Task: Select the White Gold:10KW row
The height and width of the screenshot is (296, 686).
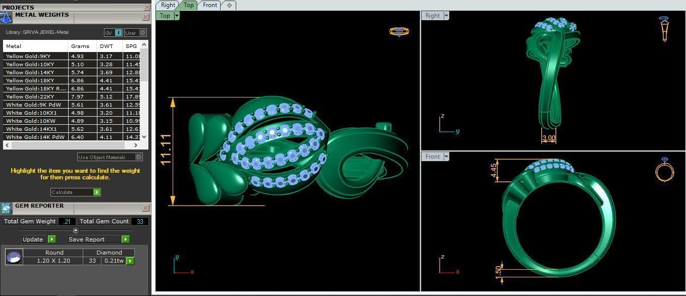Action: tap(72, 121)
